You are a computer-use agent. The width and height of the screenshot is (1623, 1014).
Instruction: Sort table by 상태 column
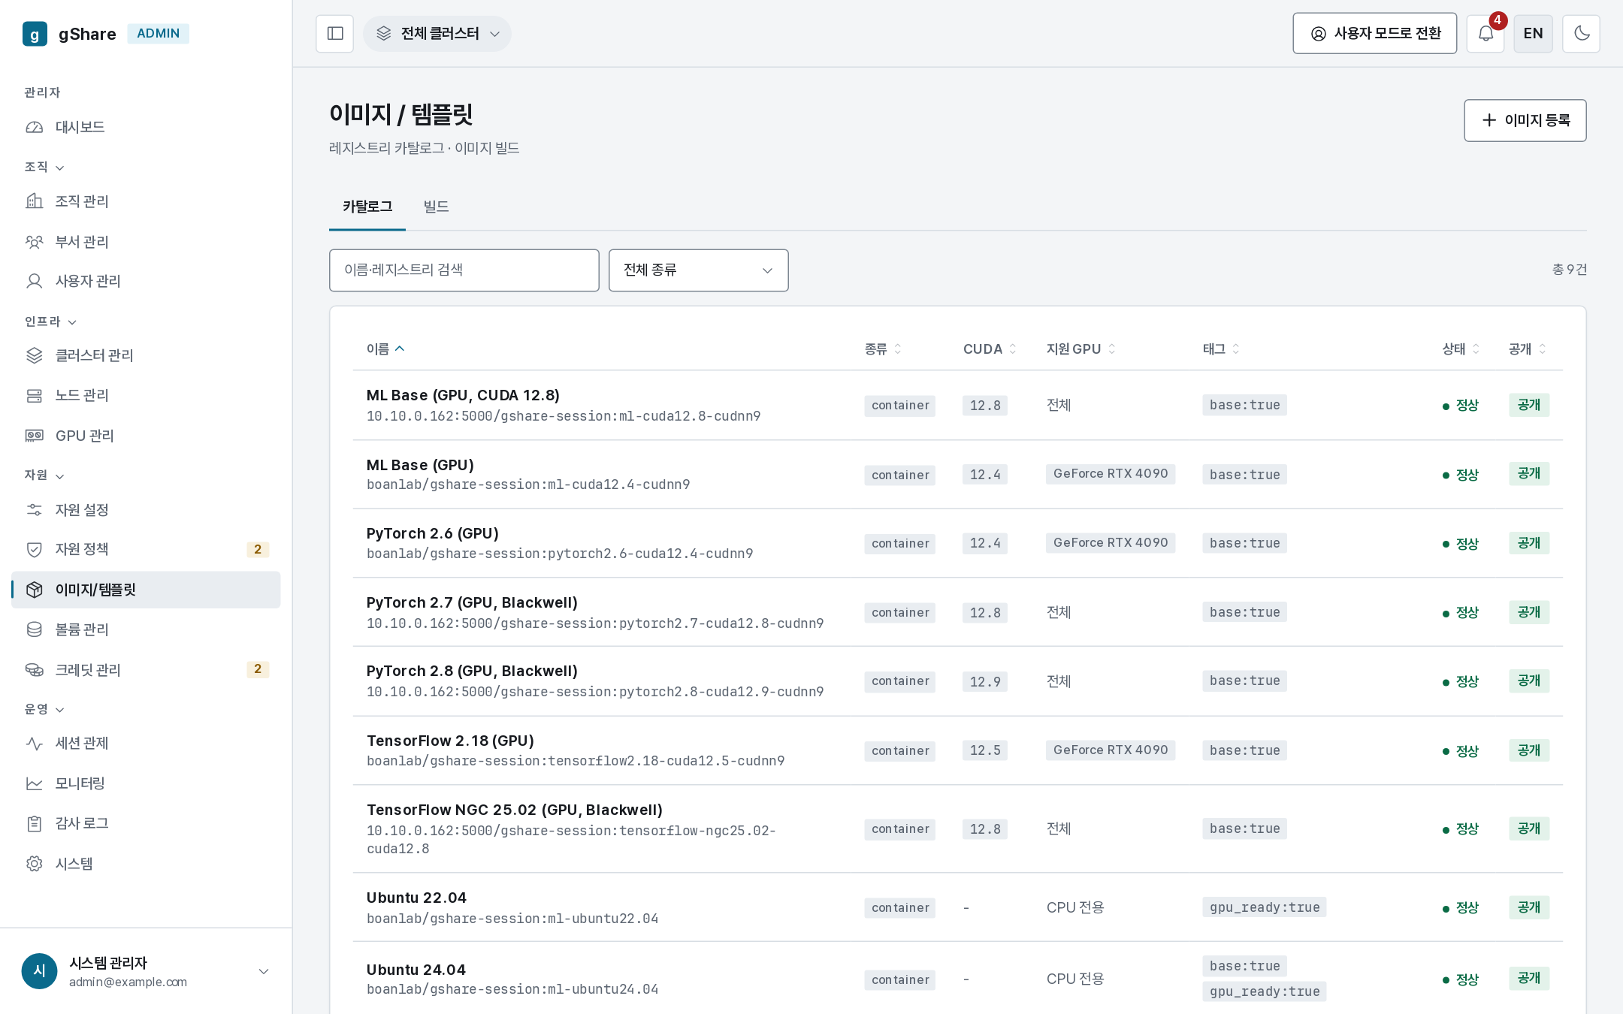[1461, 349]
